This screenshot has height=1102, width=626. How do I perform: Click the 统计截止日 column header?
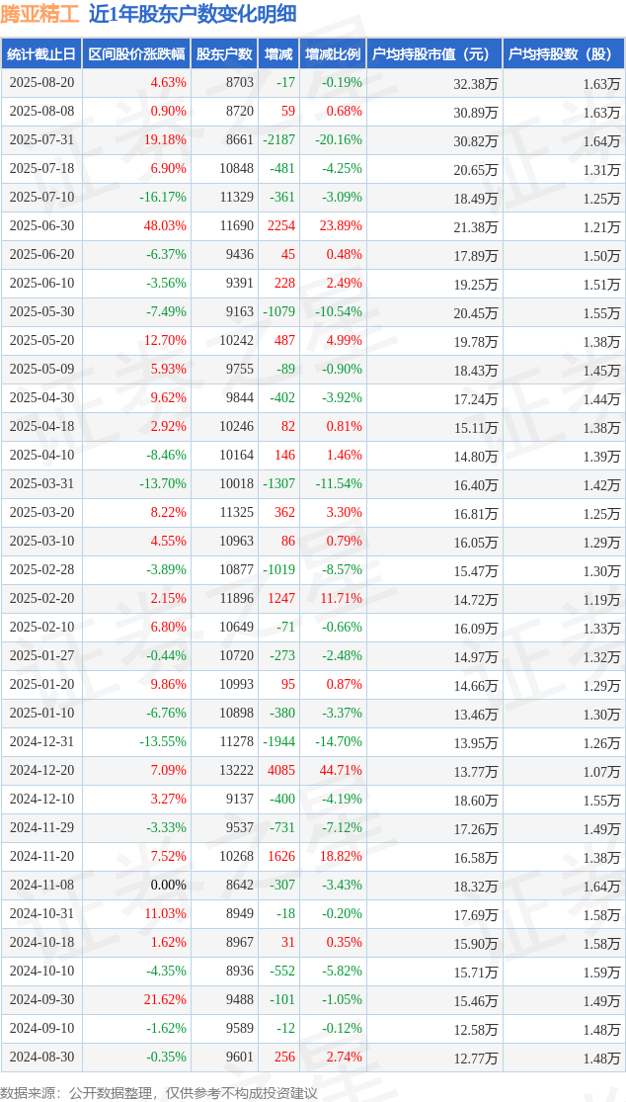(41, 54)
